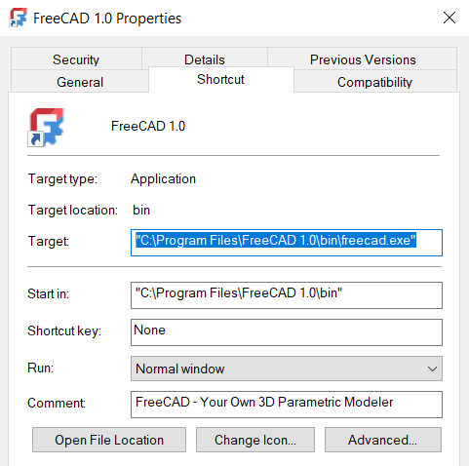
Task: Open the Advanced shortcut settings
Action: click(383, 440)
